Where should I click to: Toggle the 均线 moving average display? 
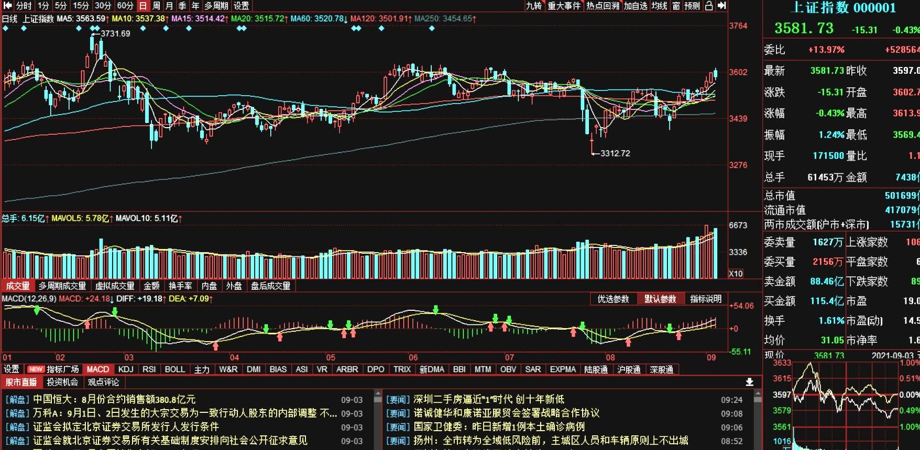point(659,6)
